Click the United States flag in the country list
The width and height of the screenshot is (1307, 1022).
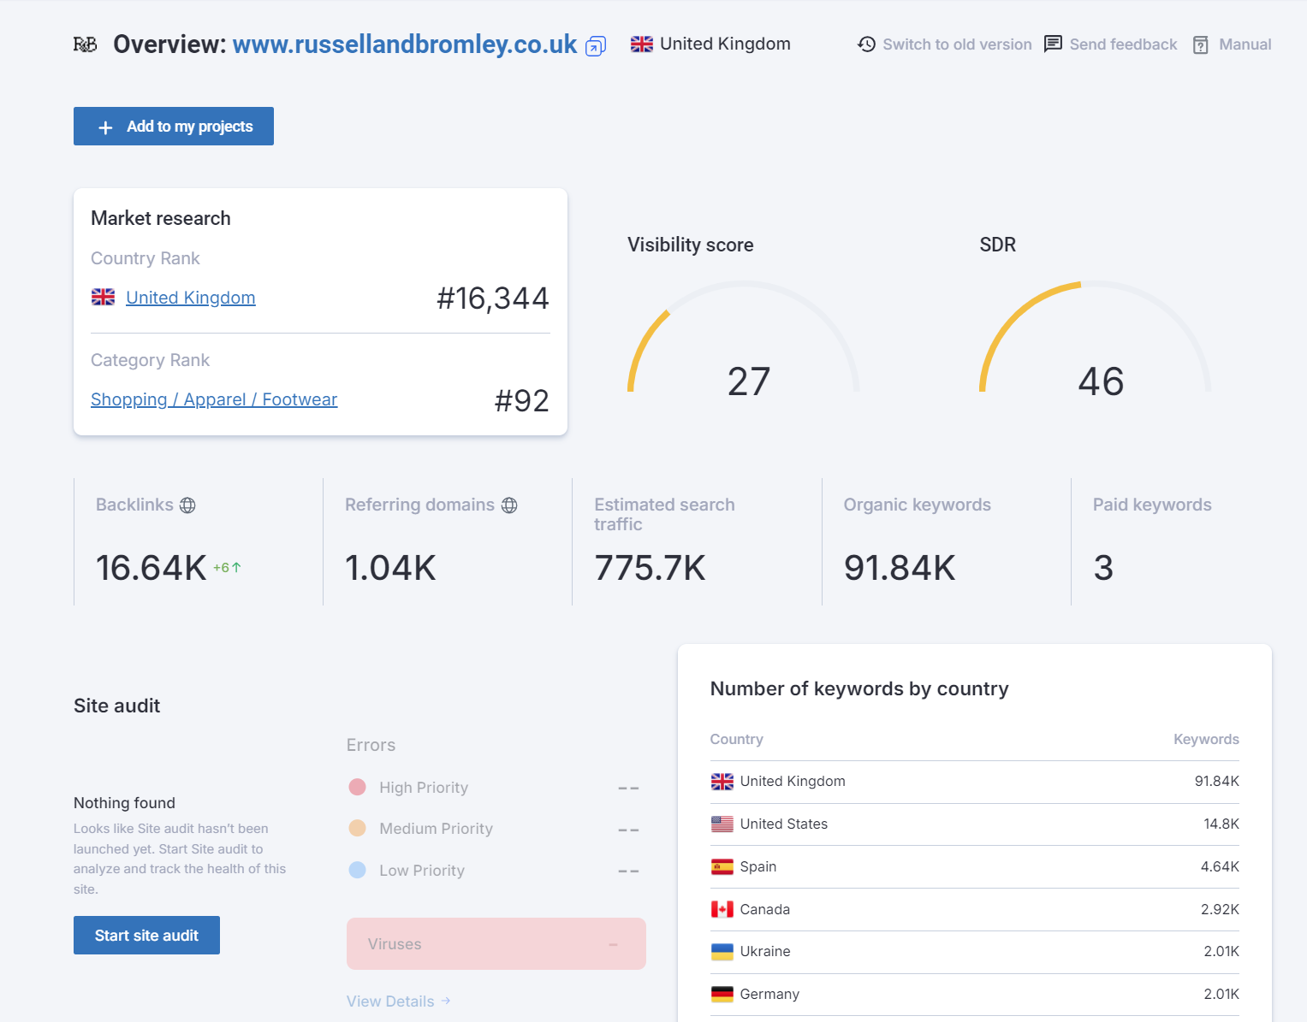[x=722, y=824]
